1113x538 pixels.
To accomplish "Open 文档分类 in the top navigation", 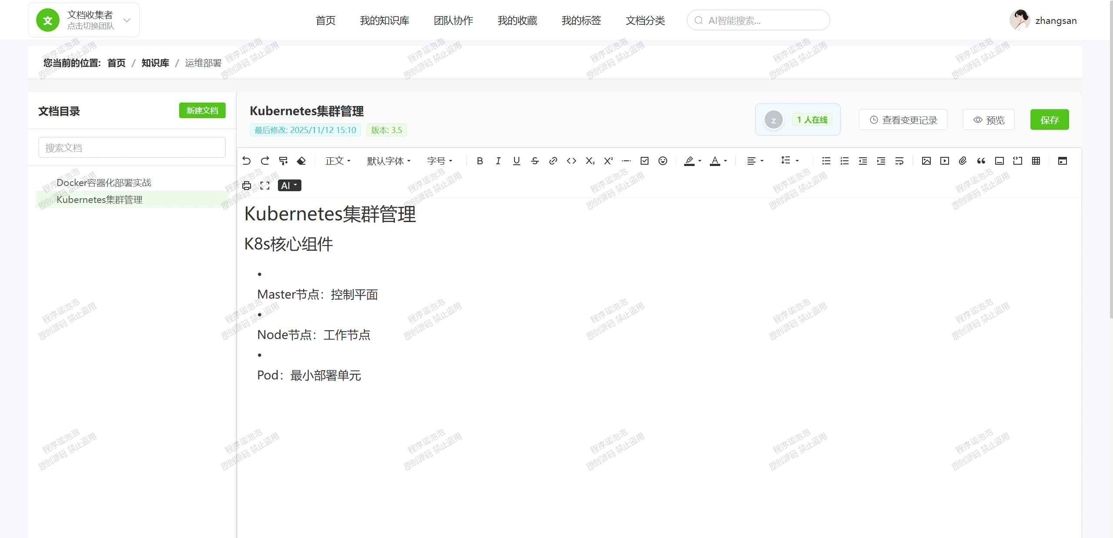I will [645, 20].
